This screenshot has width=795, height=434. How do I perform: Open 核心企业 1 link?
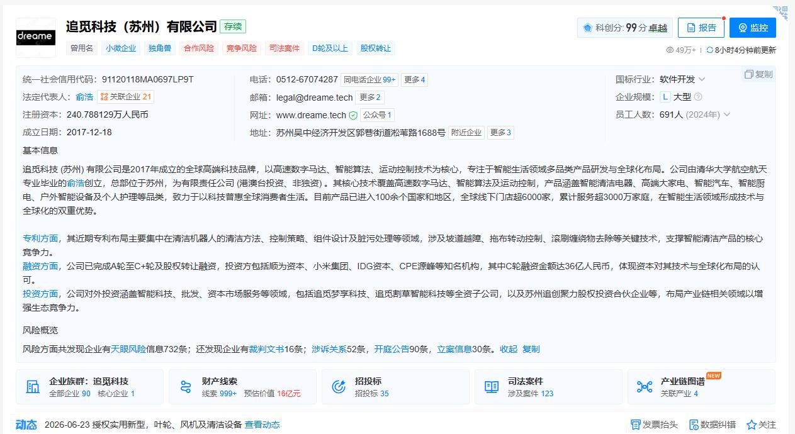116,393
